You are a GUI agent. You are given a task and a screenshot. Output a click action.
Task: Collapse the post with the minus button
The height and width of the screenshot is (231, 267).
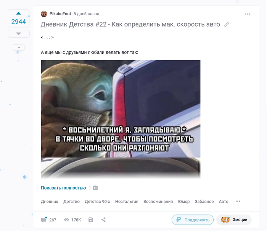coord(19,48)
